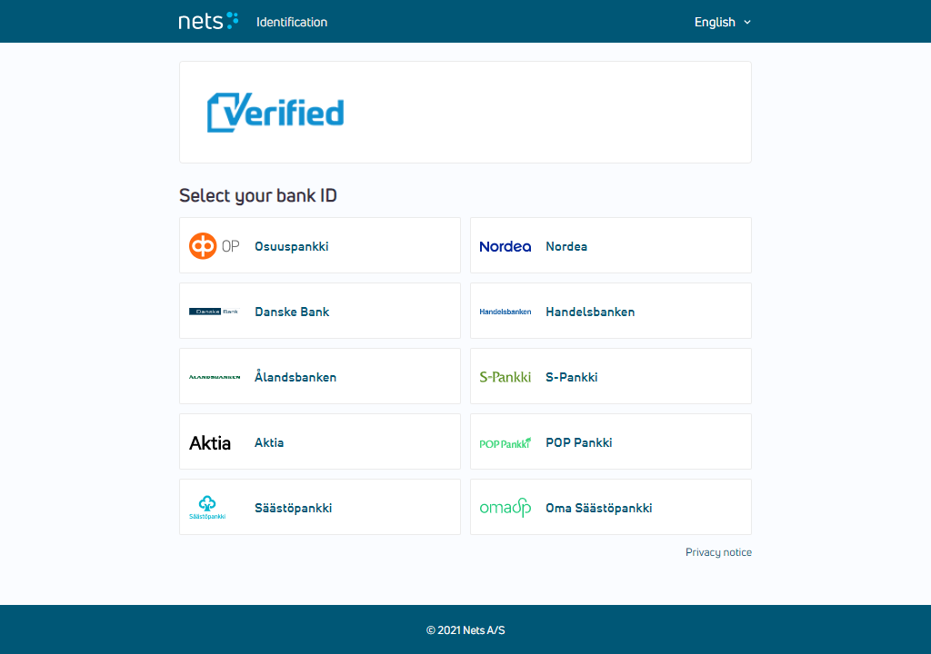Click the Handelsbanken logo
Image resolution: width=931 pixels, height=654 pixels.
[506, 312]
